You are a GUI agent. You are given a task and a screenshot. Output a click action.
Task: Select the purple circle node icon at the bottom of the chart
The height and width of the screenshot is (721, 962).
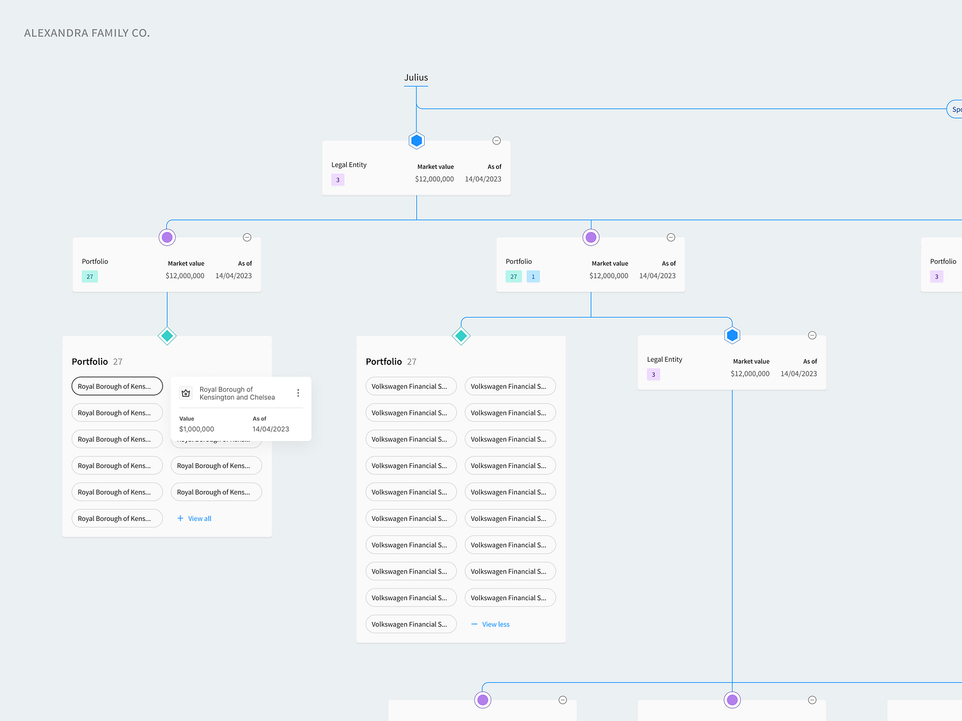pos(482,700)
